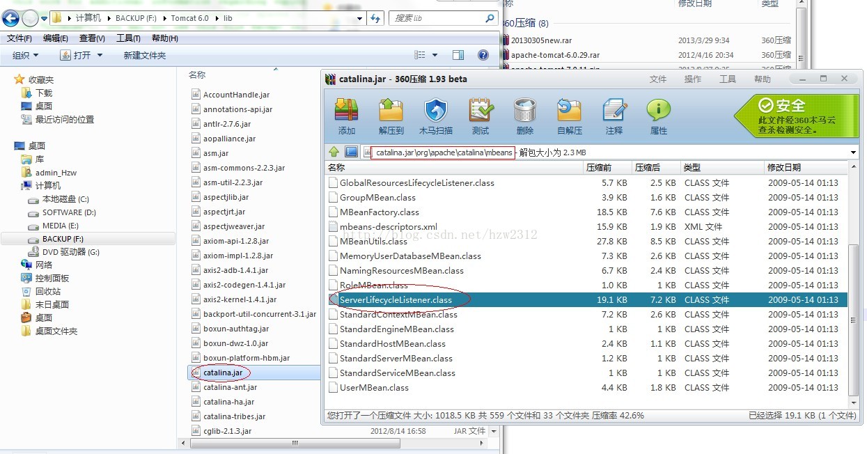The height and width of the screenshot is (454, 867).
Task: Select catalina.jar in the lib folder
Action: tap(223, 373)
